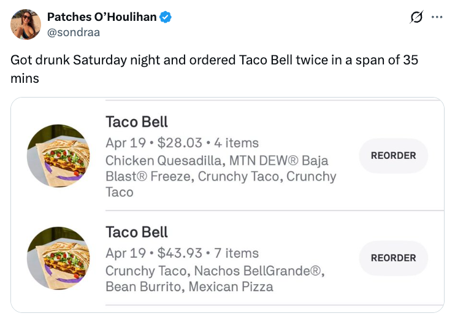This screenshot has height=324, width=455.
Task: Select the "4 items" count label
Action: pyautogui.click(x=236, y=143)
